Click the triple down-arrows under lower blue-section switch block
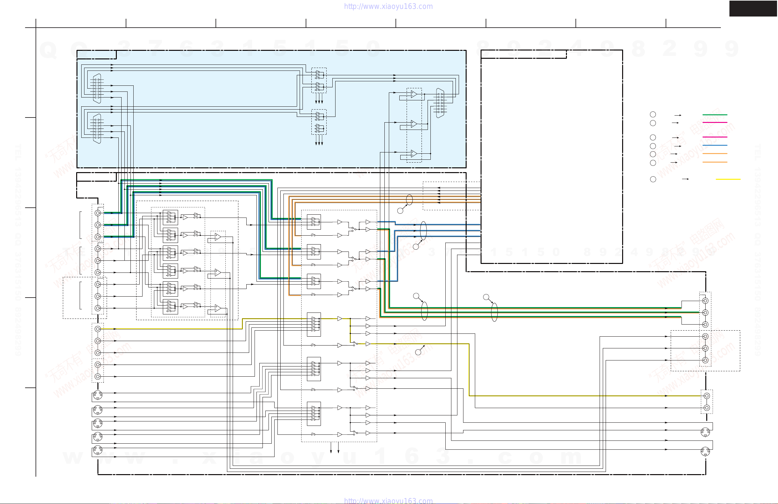 tap(319, 140)
